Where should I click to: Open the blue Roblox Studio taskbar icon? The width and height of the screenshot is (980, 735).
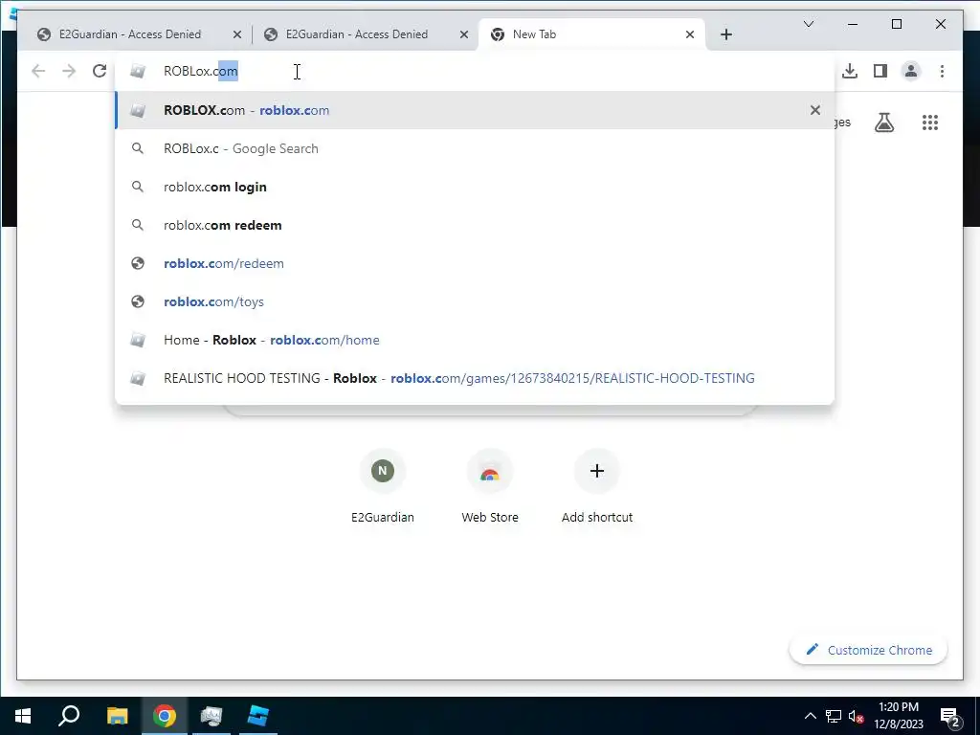coord(257,716)
